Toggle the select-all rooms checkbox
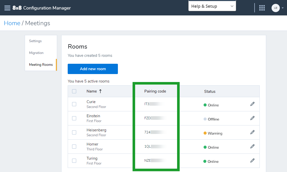 coord(74,91)
